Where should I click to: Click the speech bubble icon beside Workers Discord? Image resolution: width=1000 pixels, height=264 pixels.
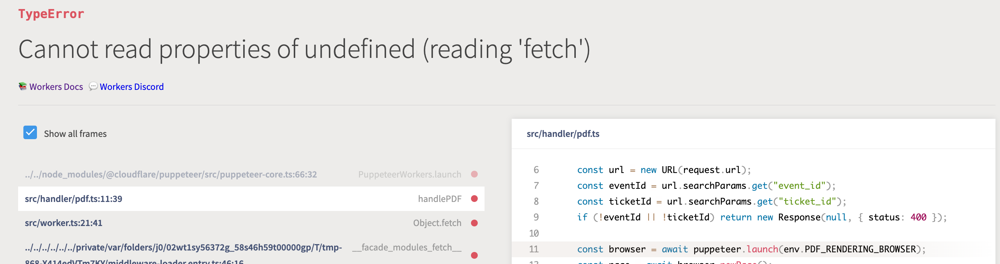[93, 86]
